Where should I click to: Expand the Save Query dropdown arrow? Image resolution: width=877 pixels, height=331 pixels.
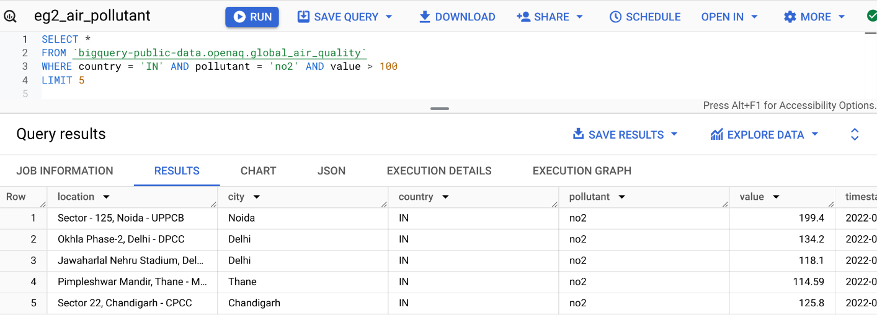[389, 17]
